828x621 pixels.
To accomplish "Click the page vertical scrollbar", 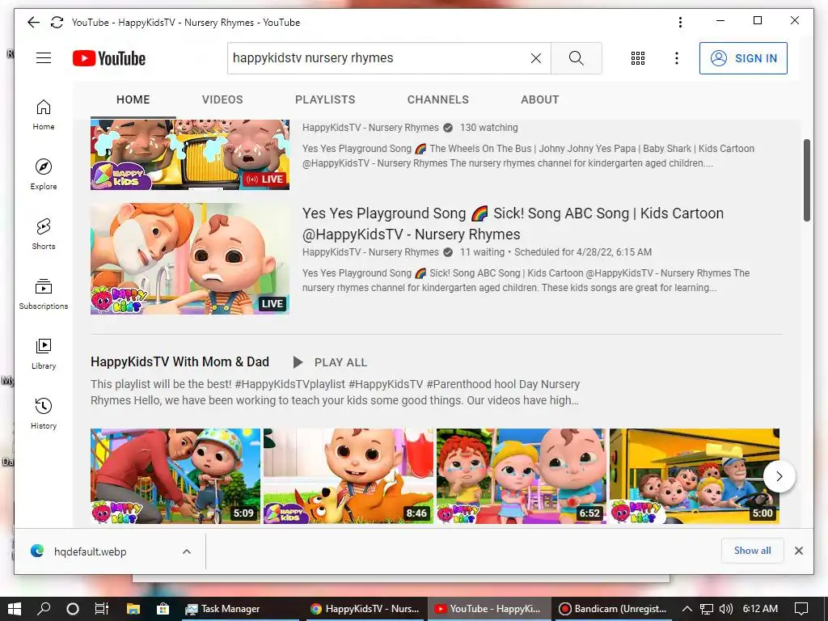I will pos(806,180).
